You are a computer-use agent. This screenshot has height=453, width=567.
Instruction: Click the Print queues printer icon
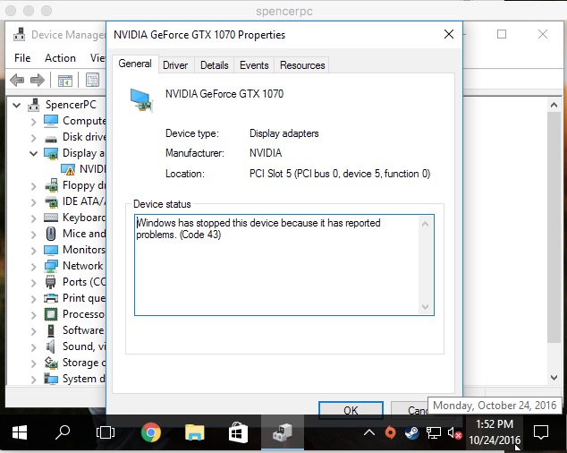pyautogui.click(x=51, y=298)
